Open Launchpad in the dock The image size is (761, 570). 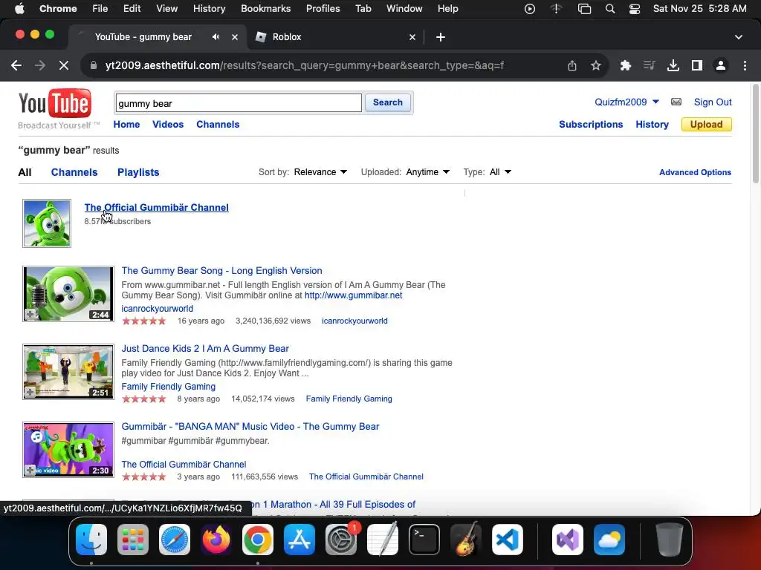click(x=133, y=540)
